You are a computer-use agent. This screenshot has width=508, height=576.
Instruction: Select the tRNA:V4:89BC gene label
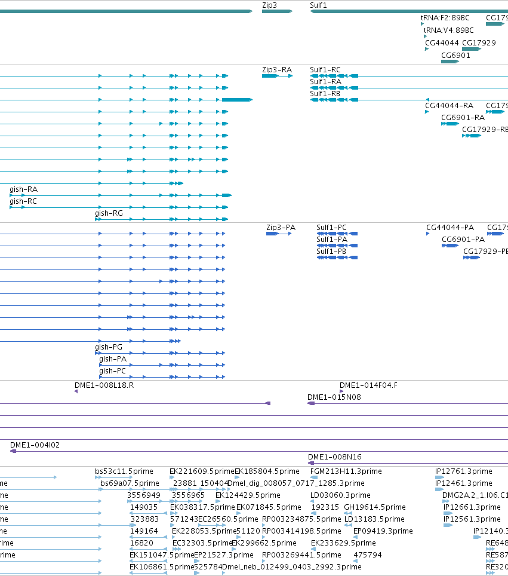(x=448, y=30)
